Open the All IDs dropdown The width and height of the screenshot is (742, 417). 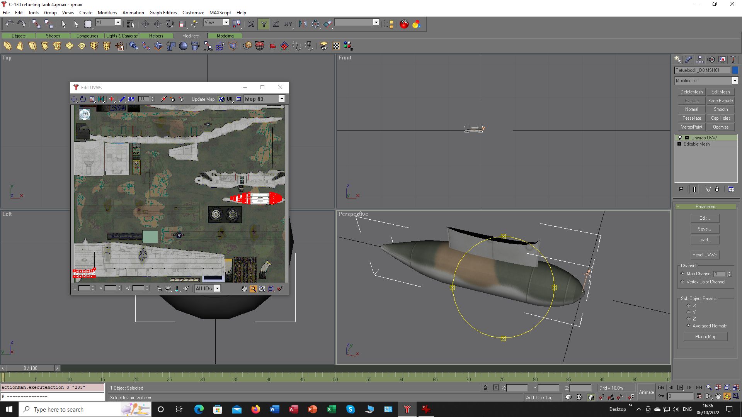pos(217,289)
